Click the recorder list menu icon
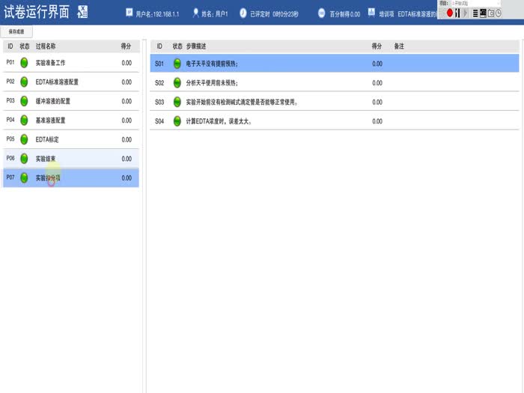Screen dimensions: 524x393 pyautogui.click(x=475, y=13)
